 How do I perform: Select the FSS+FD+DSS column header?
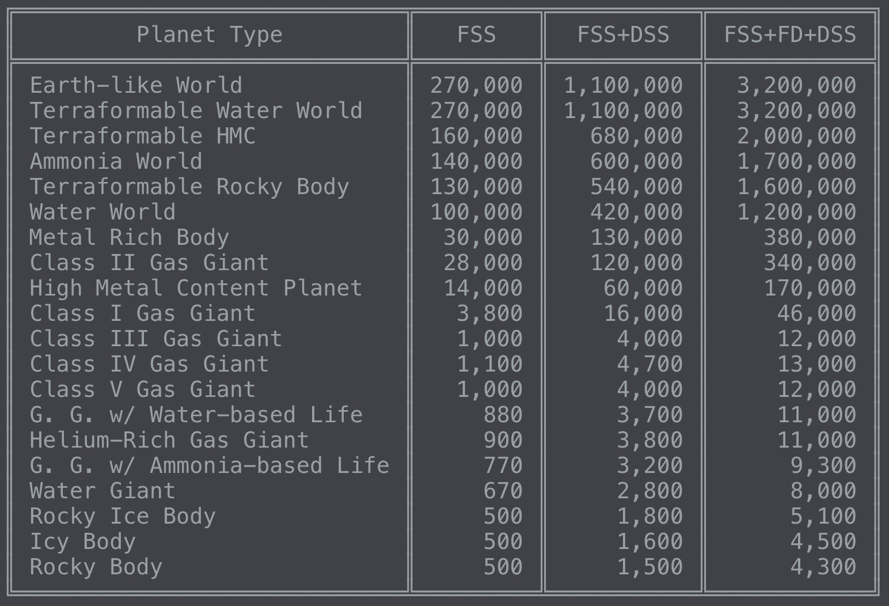[x=790, y=35]
